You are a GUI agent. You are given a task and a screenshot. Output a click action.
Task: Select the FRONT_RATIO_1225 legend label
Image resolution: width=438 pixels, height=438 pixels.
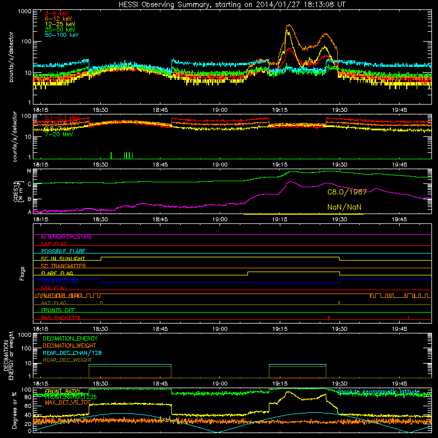click(71, 397)
